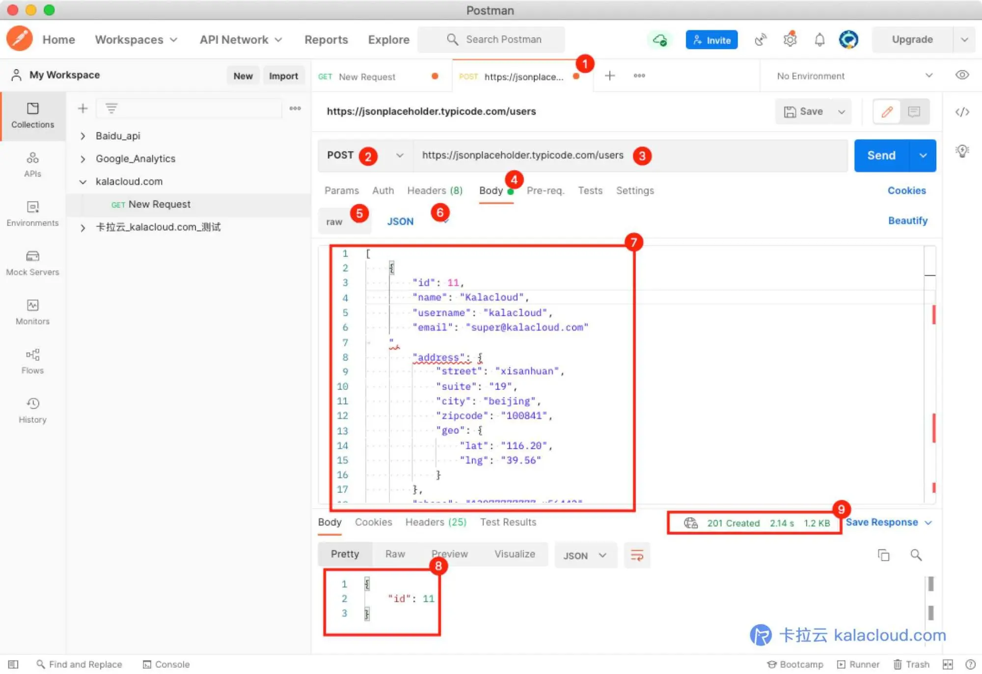This screenshot has height=674, width=982.
Task: Open the Workspaces menu
Action: click(136, 40)
